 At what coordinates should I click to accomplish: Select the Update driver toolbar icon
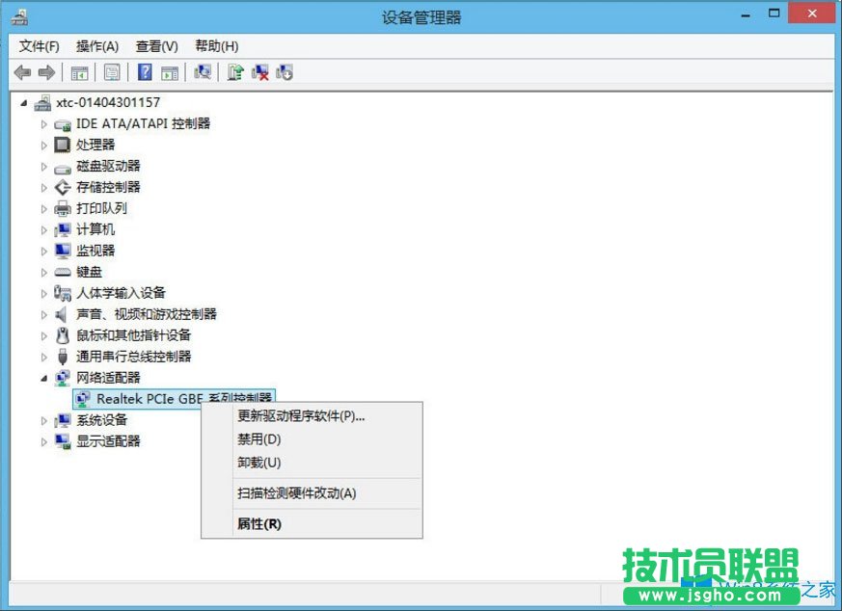[x=235, y=72]
